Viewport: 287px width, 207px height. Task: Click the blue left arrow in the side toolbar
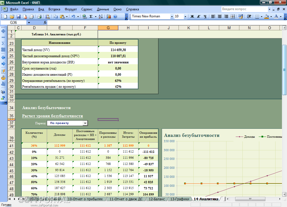point(3,58)
